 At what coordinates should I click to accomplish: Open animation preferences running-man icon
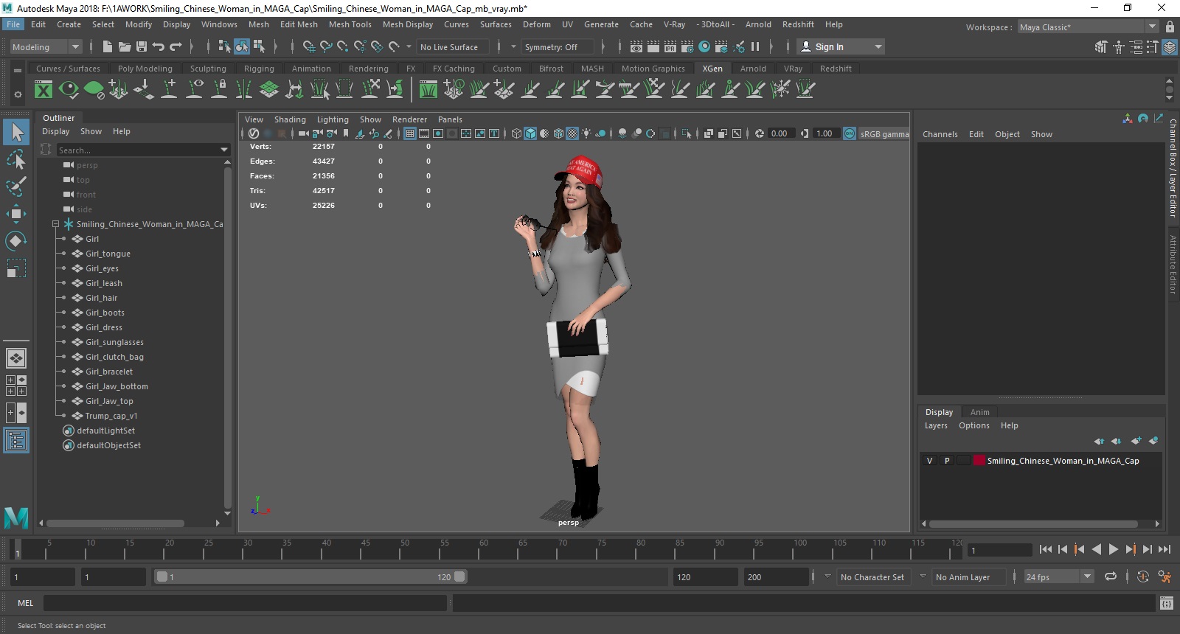click(x=1165, y=576)
